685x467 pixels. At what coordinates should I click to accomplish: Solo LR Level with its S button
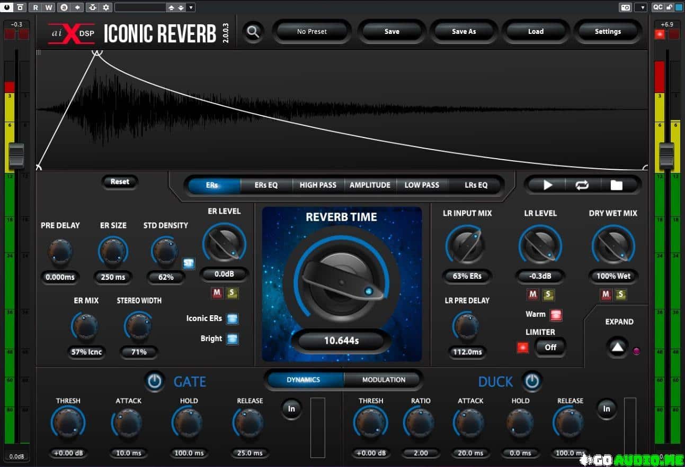[x=548, y=295]
